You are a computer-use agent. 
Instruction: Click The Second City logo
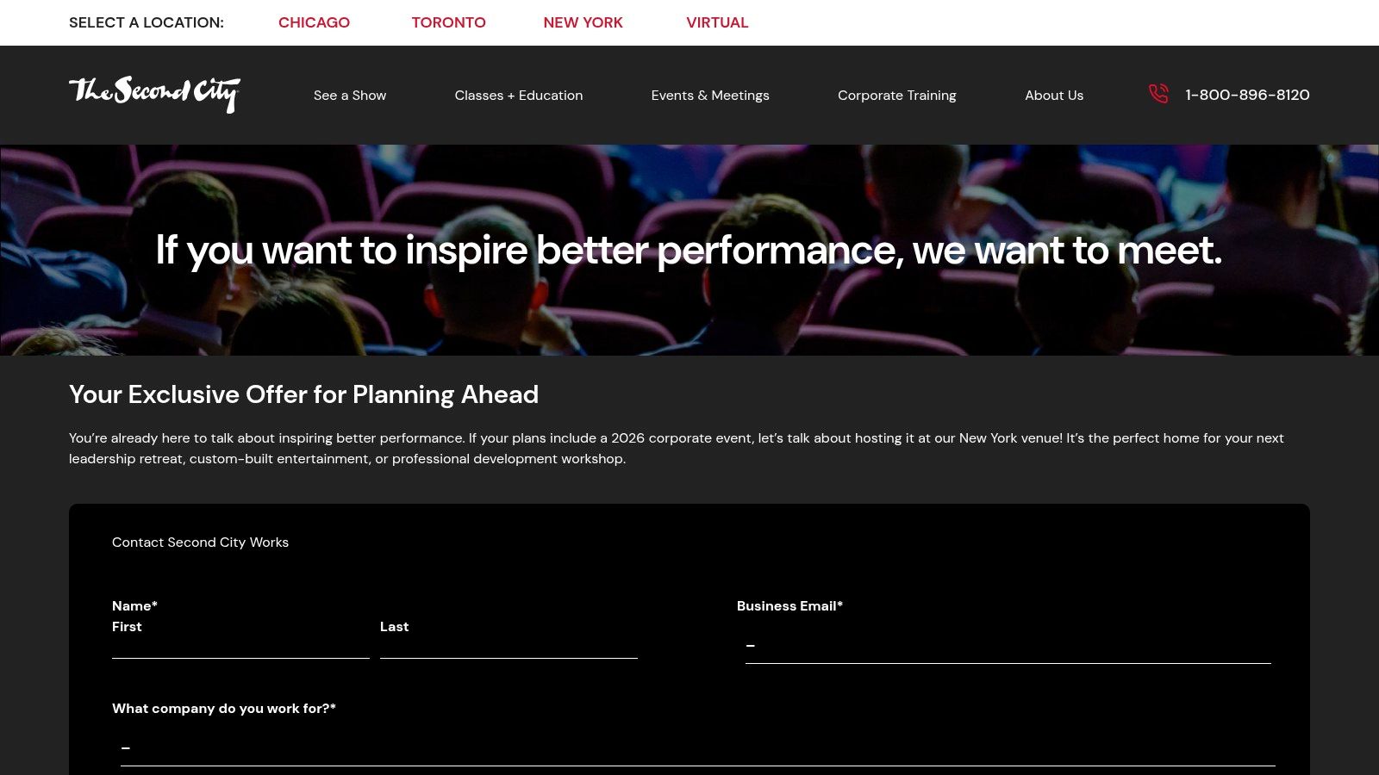coord(154,95)
